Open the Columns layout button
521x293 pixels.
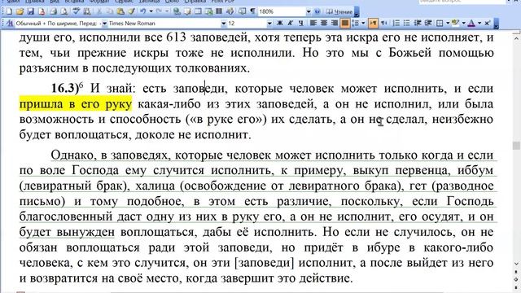[219, 11]
